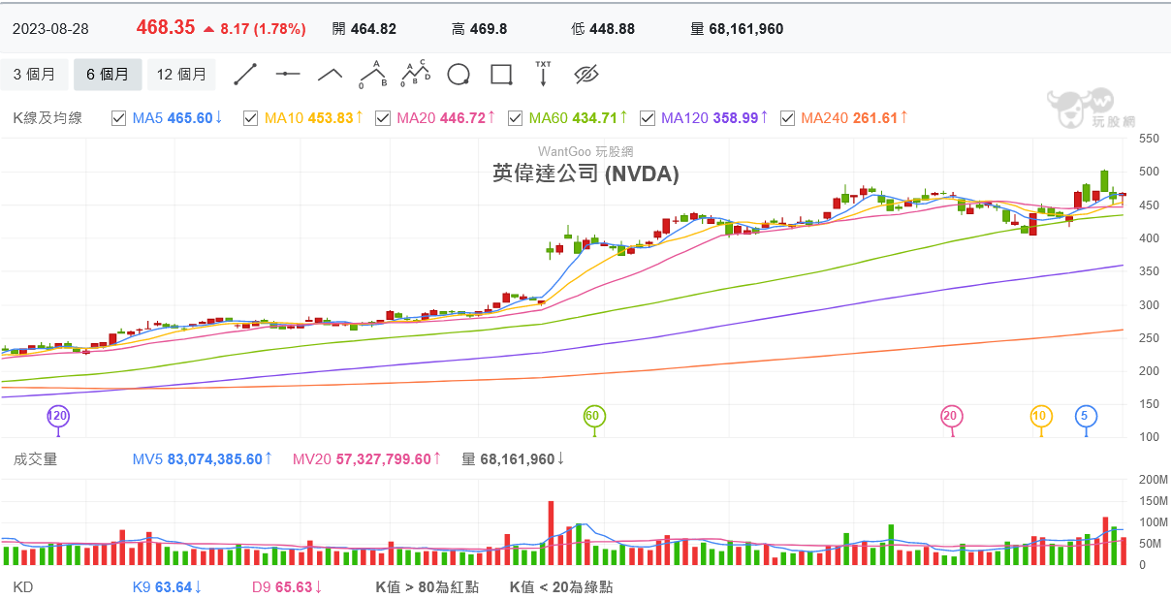
Task: Click the pink 20 marker on timeline
Action: click(952, 417)
